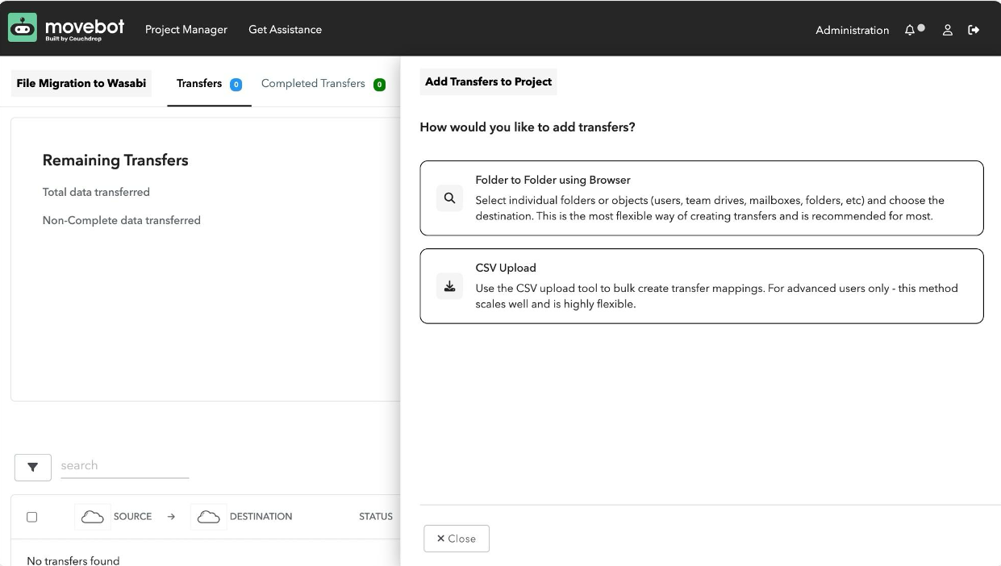Click the DESTINATION column header text
The width and height of the screenshot is (1001, 566).
(261, 517)
